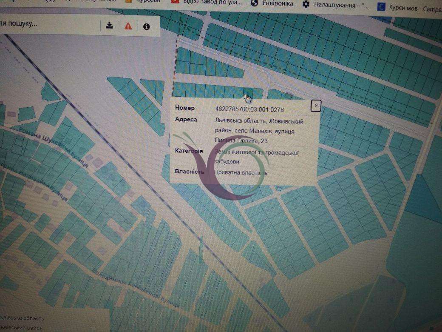Click the download icon in the search bar
The image size is (442, 332).
pyautogui.click(x=109, y=26)
